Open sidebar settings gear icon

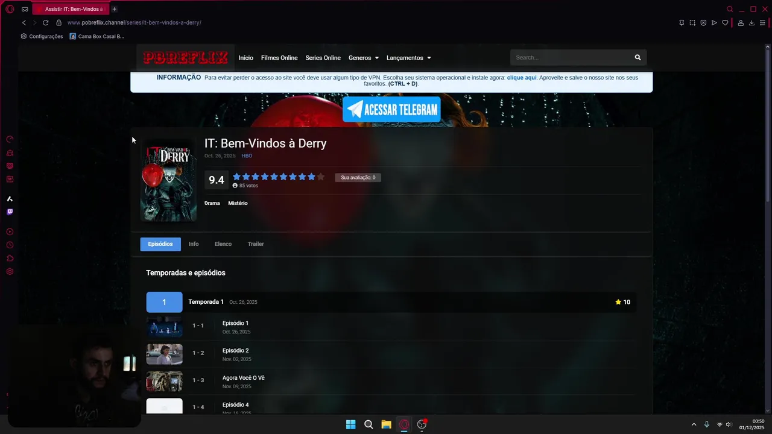[x=10, y=271]
